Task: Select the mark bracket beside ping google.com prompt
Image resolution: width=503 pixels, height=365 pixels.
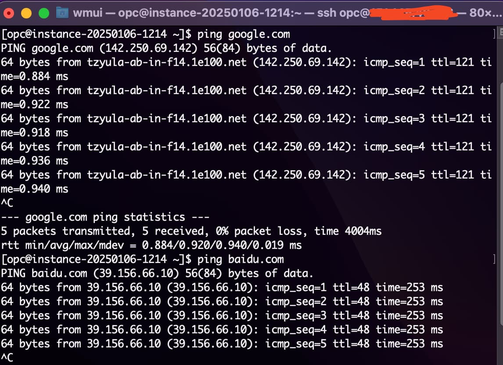Action: 494,33
